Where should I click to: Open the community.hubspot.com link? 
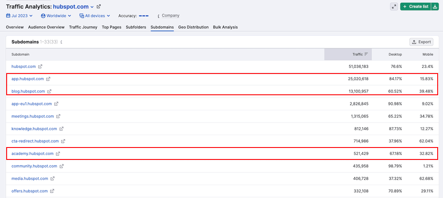[34, 166]
